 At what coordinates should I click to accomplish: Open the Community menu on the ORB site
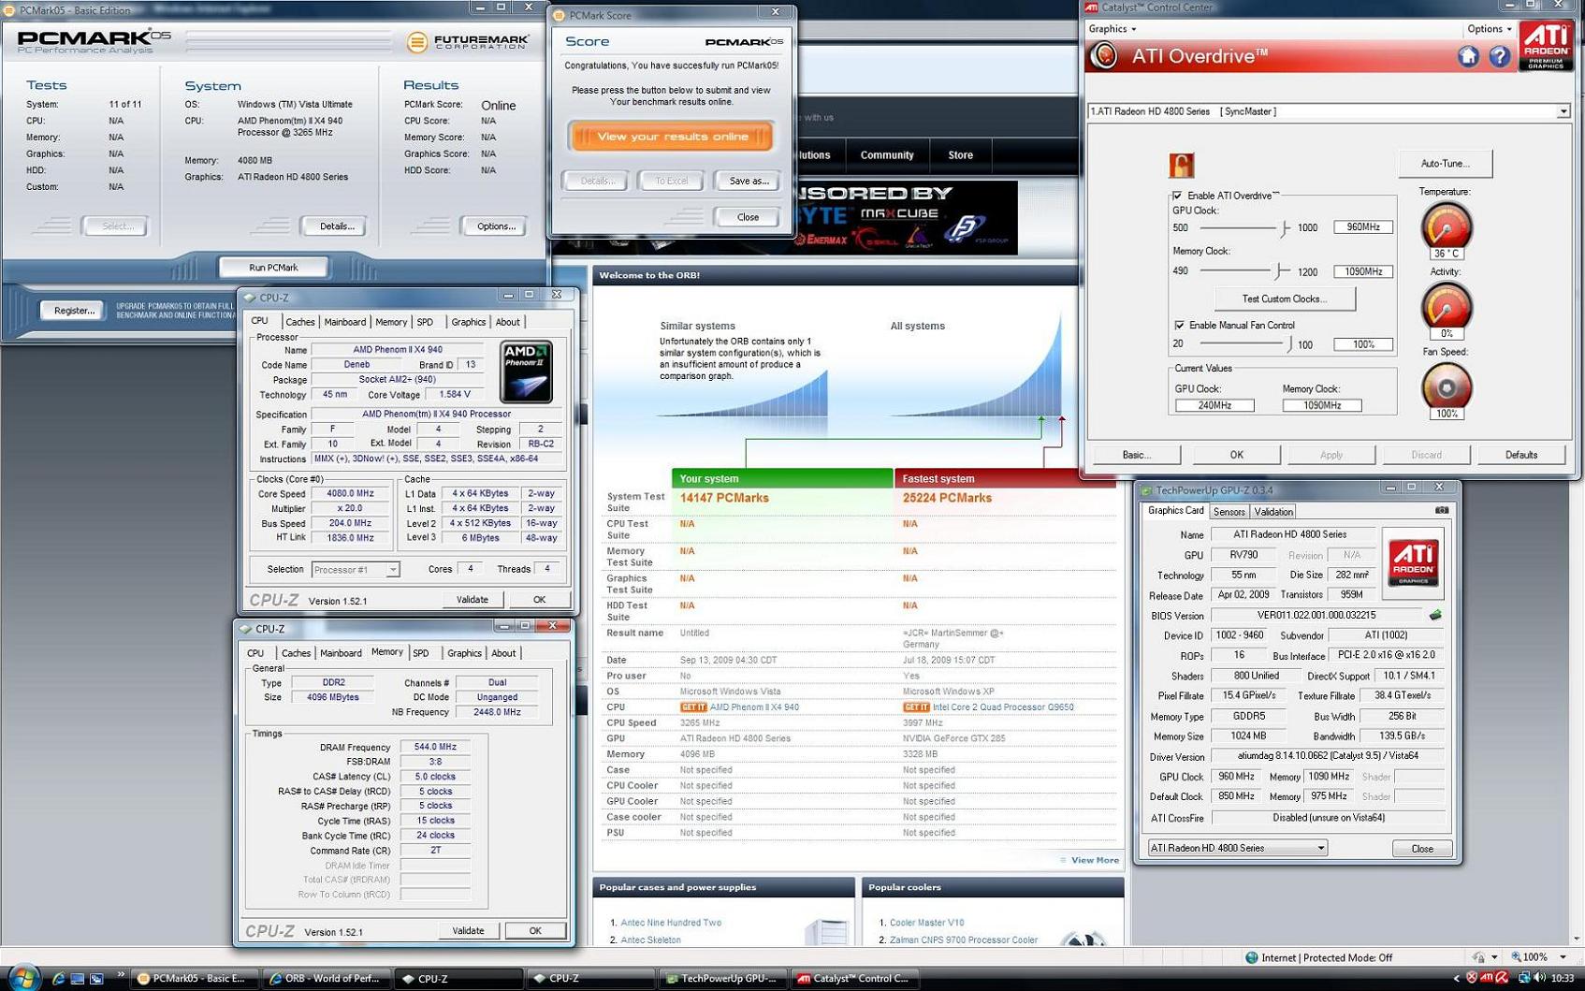click(886, 155)
